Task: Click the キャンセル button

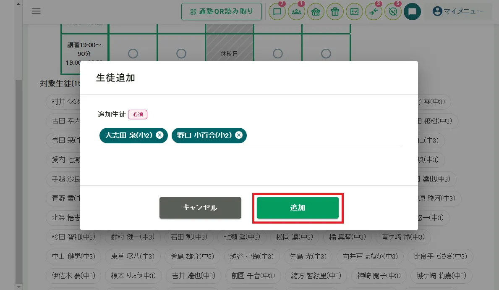Action: [200, 208]
